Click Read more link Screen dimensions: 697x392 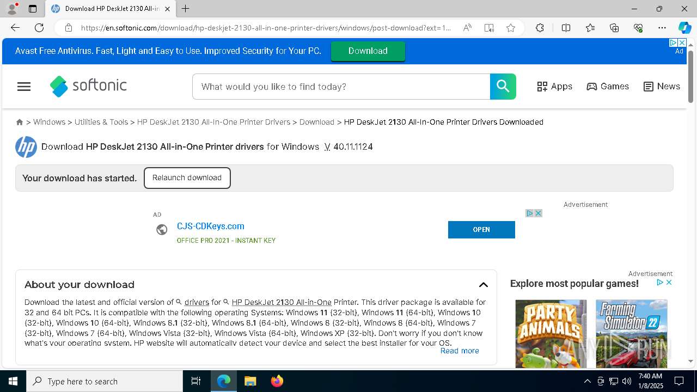coord(460,351)
